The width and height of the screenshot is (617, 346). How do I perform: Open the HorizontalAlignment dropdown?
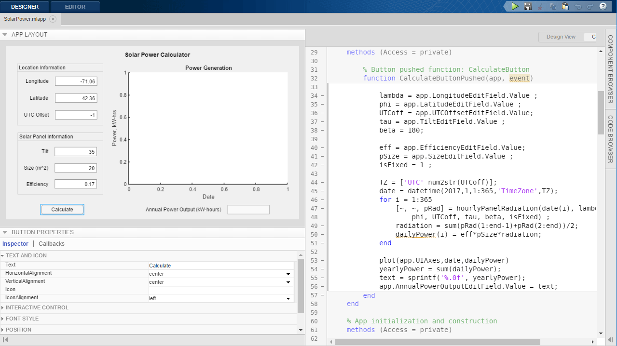point(288,274)
